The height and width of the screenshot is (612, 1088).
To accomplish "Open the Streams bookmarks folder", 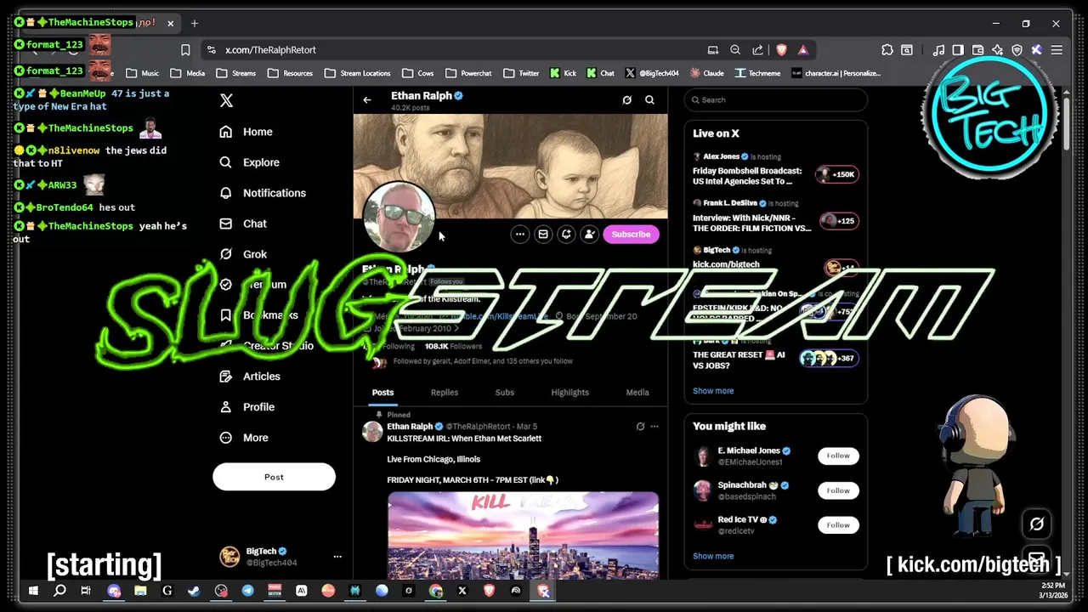I will coord(235,73).
